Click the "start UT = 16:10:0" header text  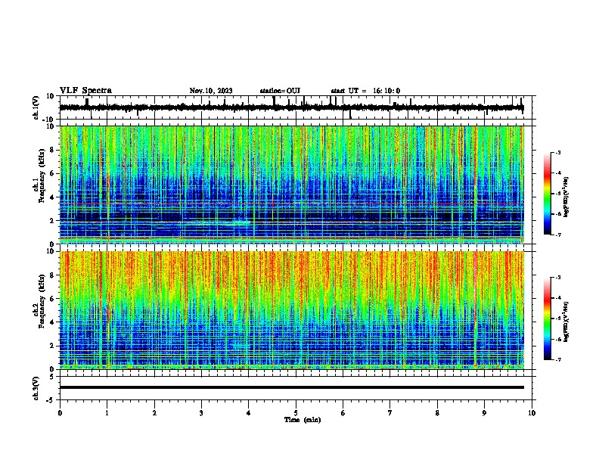pyautogui.click(x=365, y=91)
